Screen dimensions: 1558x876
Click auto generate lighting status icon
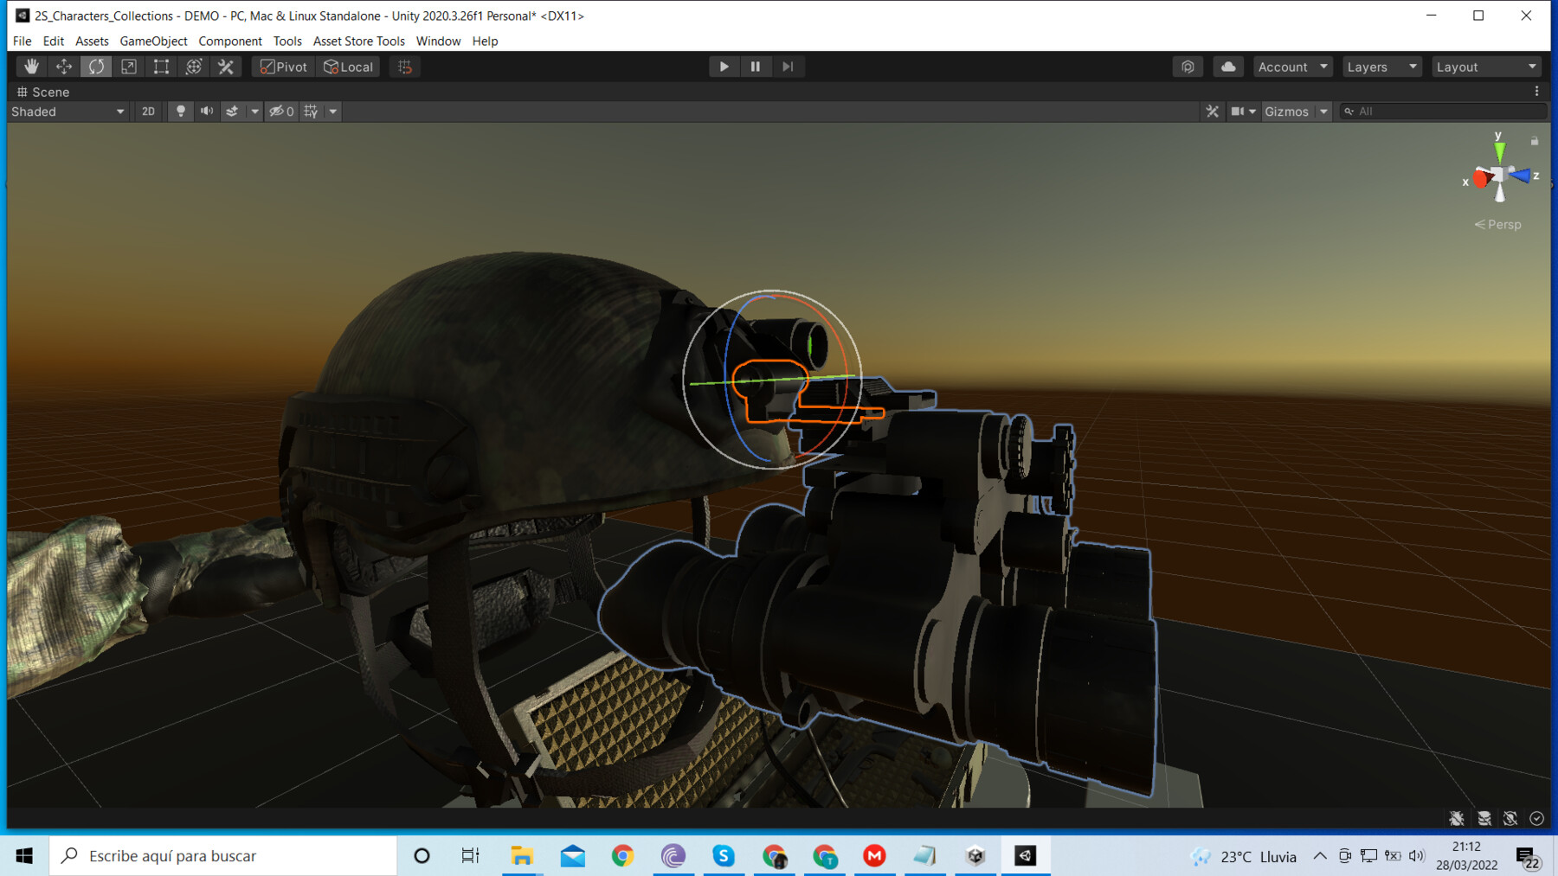click(1510, 818)
